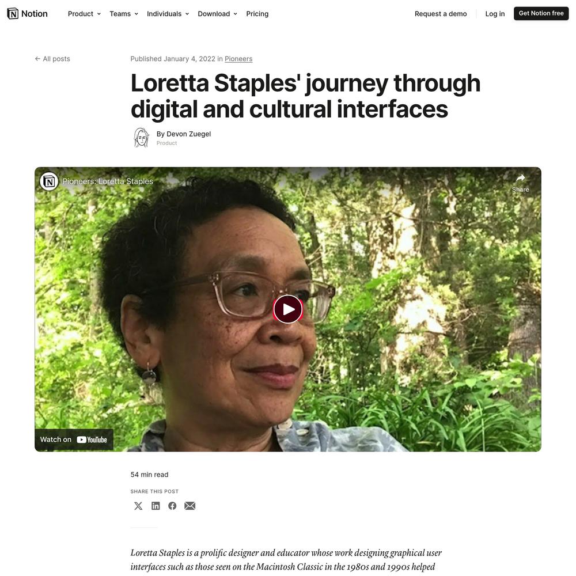576x576 pixels.
Task: Click the Share arrow on the video
Action: point(521,183)
